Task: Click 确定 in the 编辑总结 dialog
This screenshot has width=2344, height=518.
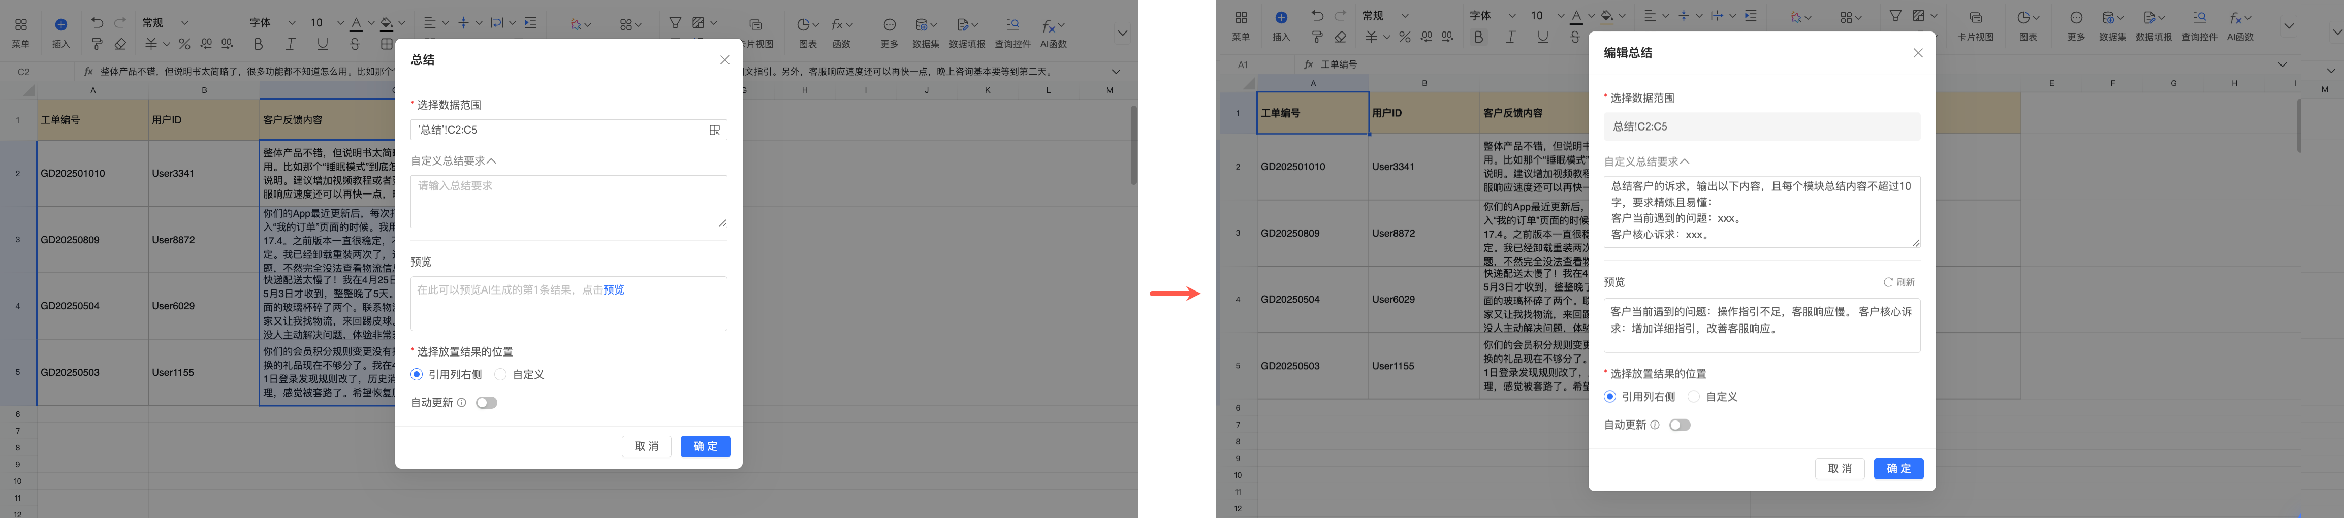Action: point(1899,469)
